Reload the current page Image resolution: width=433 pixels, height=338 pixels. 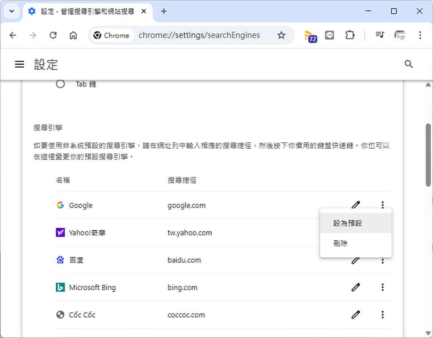[53, 35]
